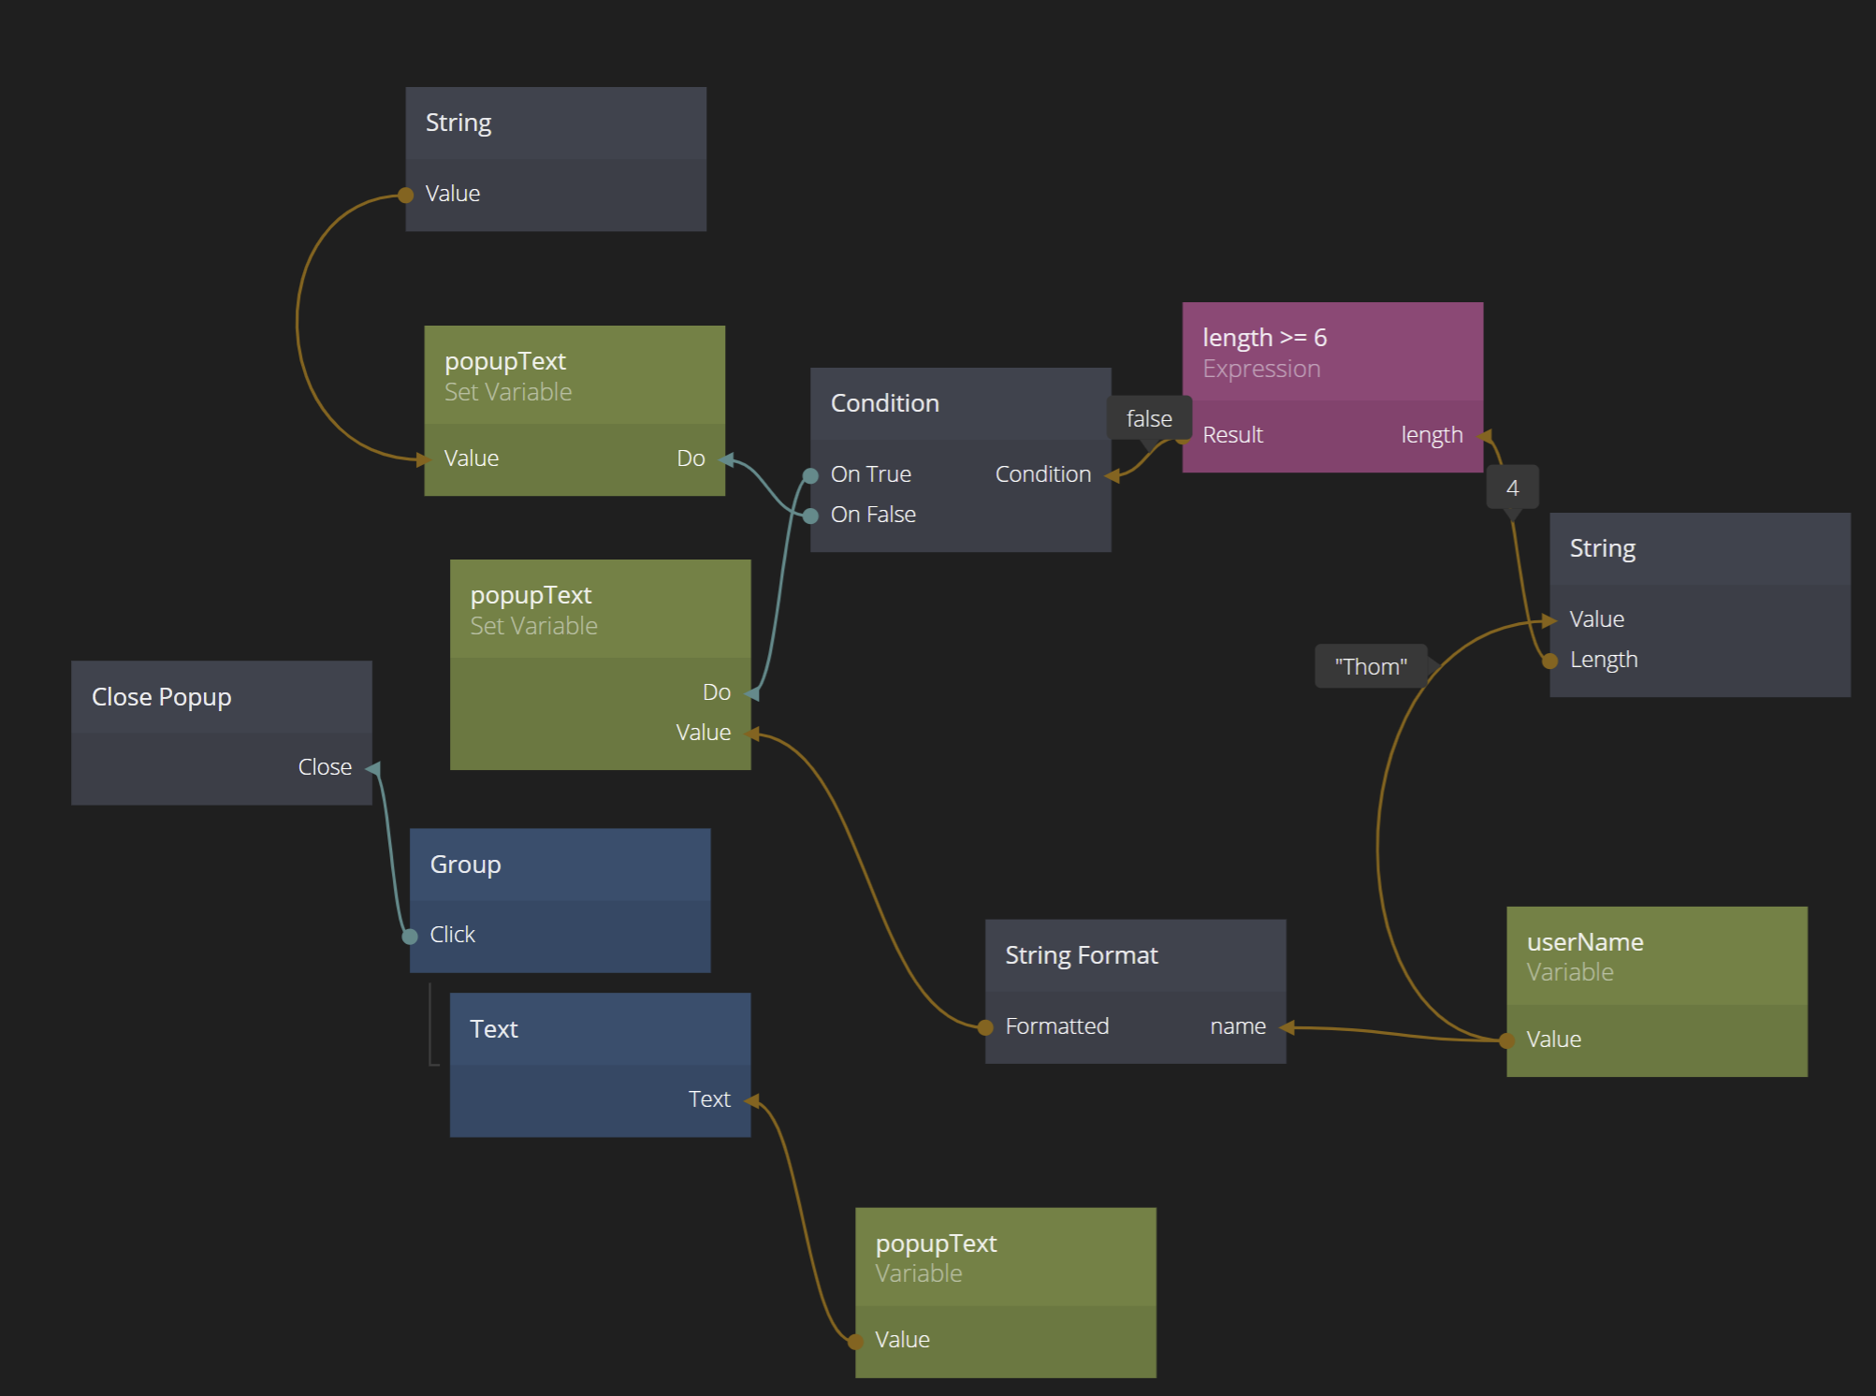1876x1396 pixels.
Task: Click the "4" connection value badge
Action: (x=1512, y=487)
